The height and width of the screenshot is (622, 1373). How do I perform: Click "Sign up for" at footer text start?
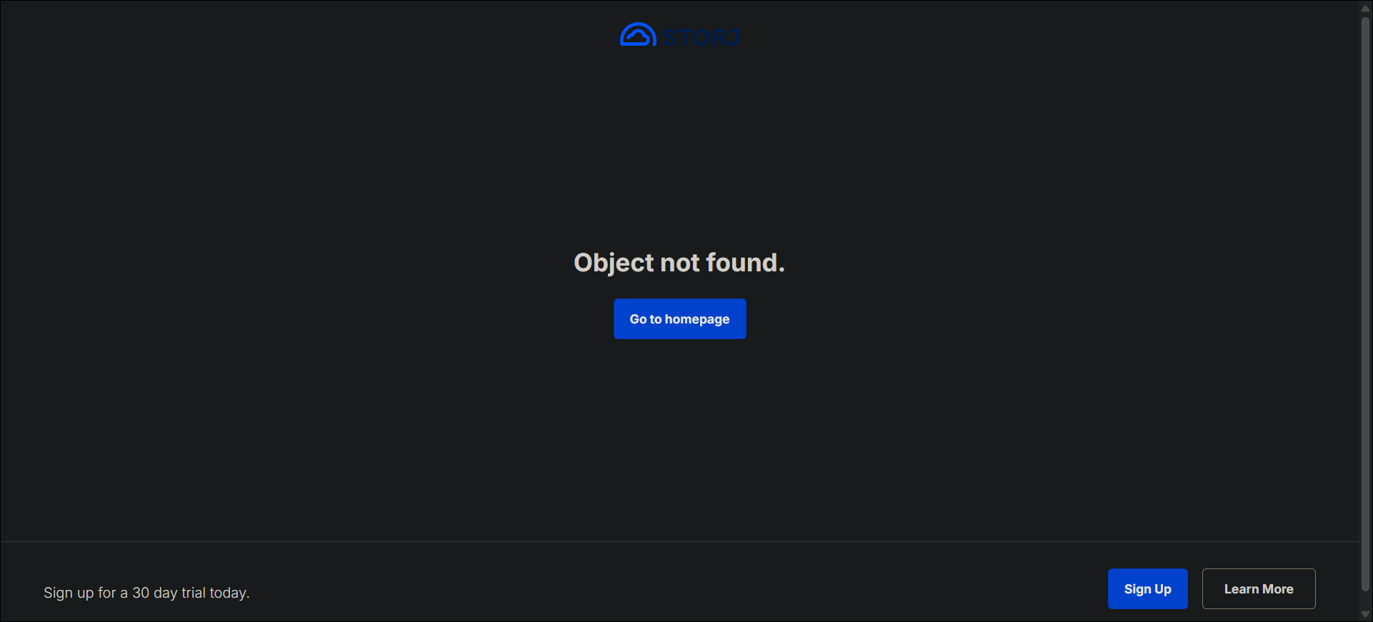[79, 593]
